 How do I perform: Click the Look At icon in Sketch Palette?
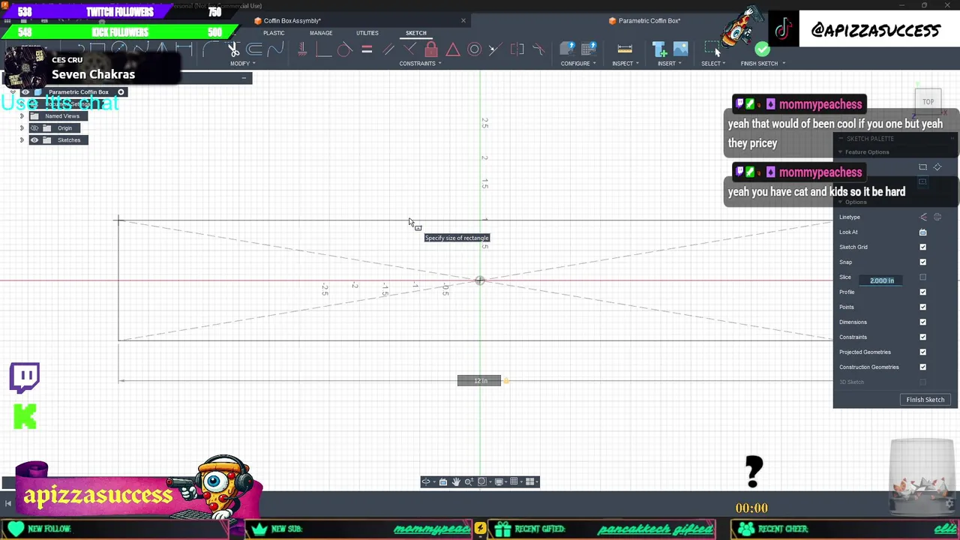pos(923,232)
